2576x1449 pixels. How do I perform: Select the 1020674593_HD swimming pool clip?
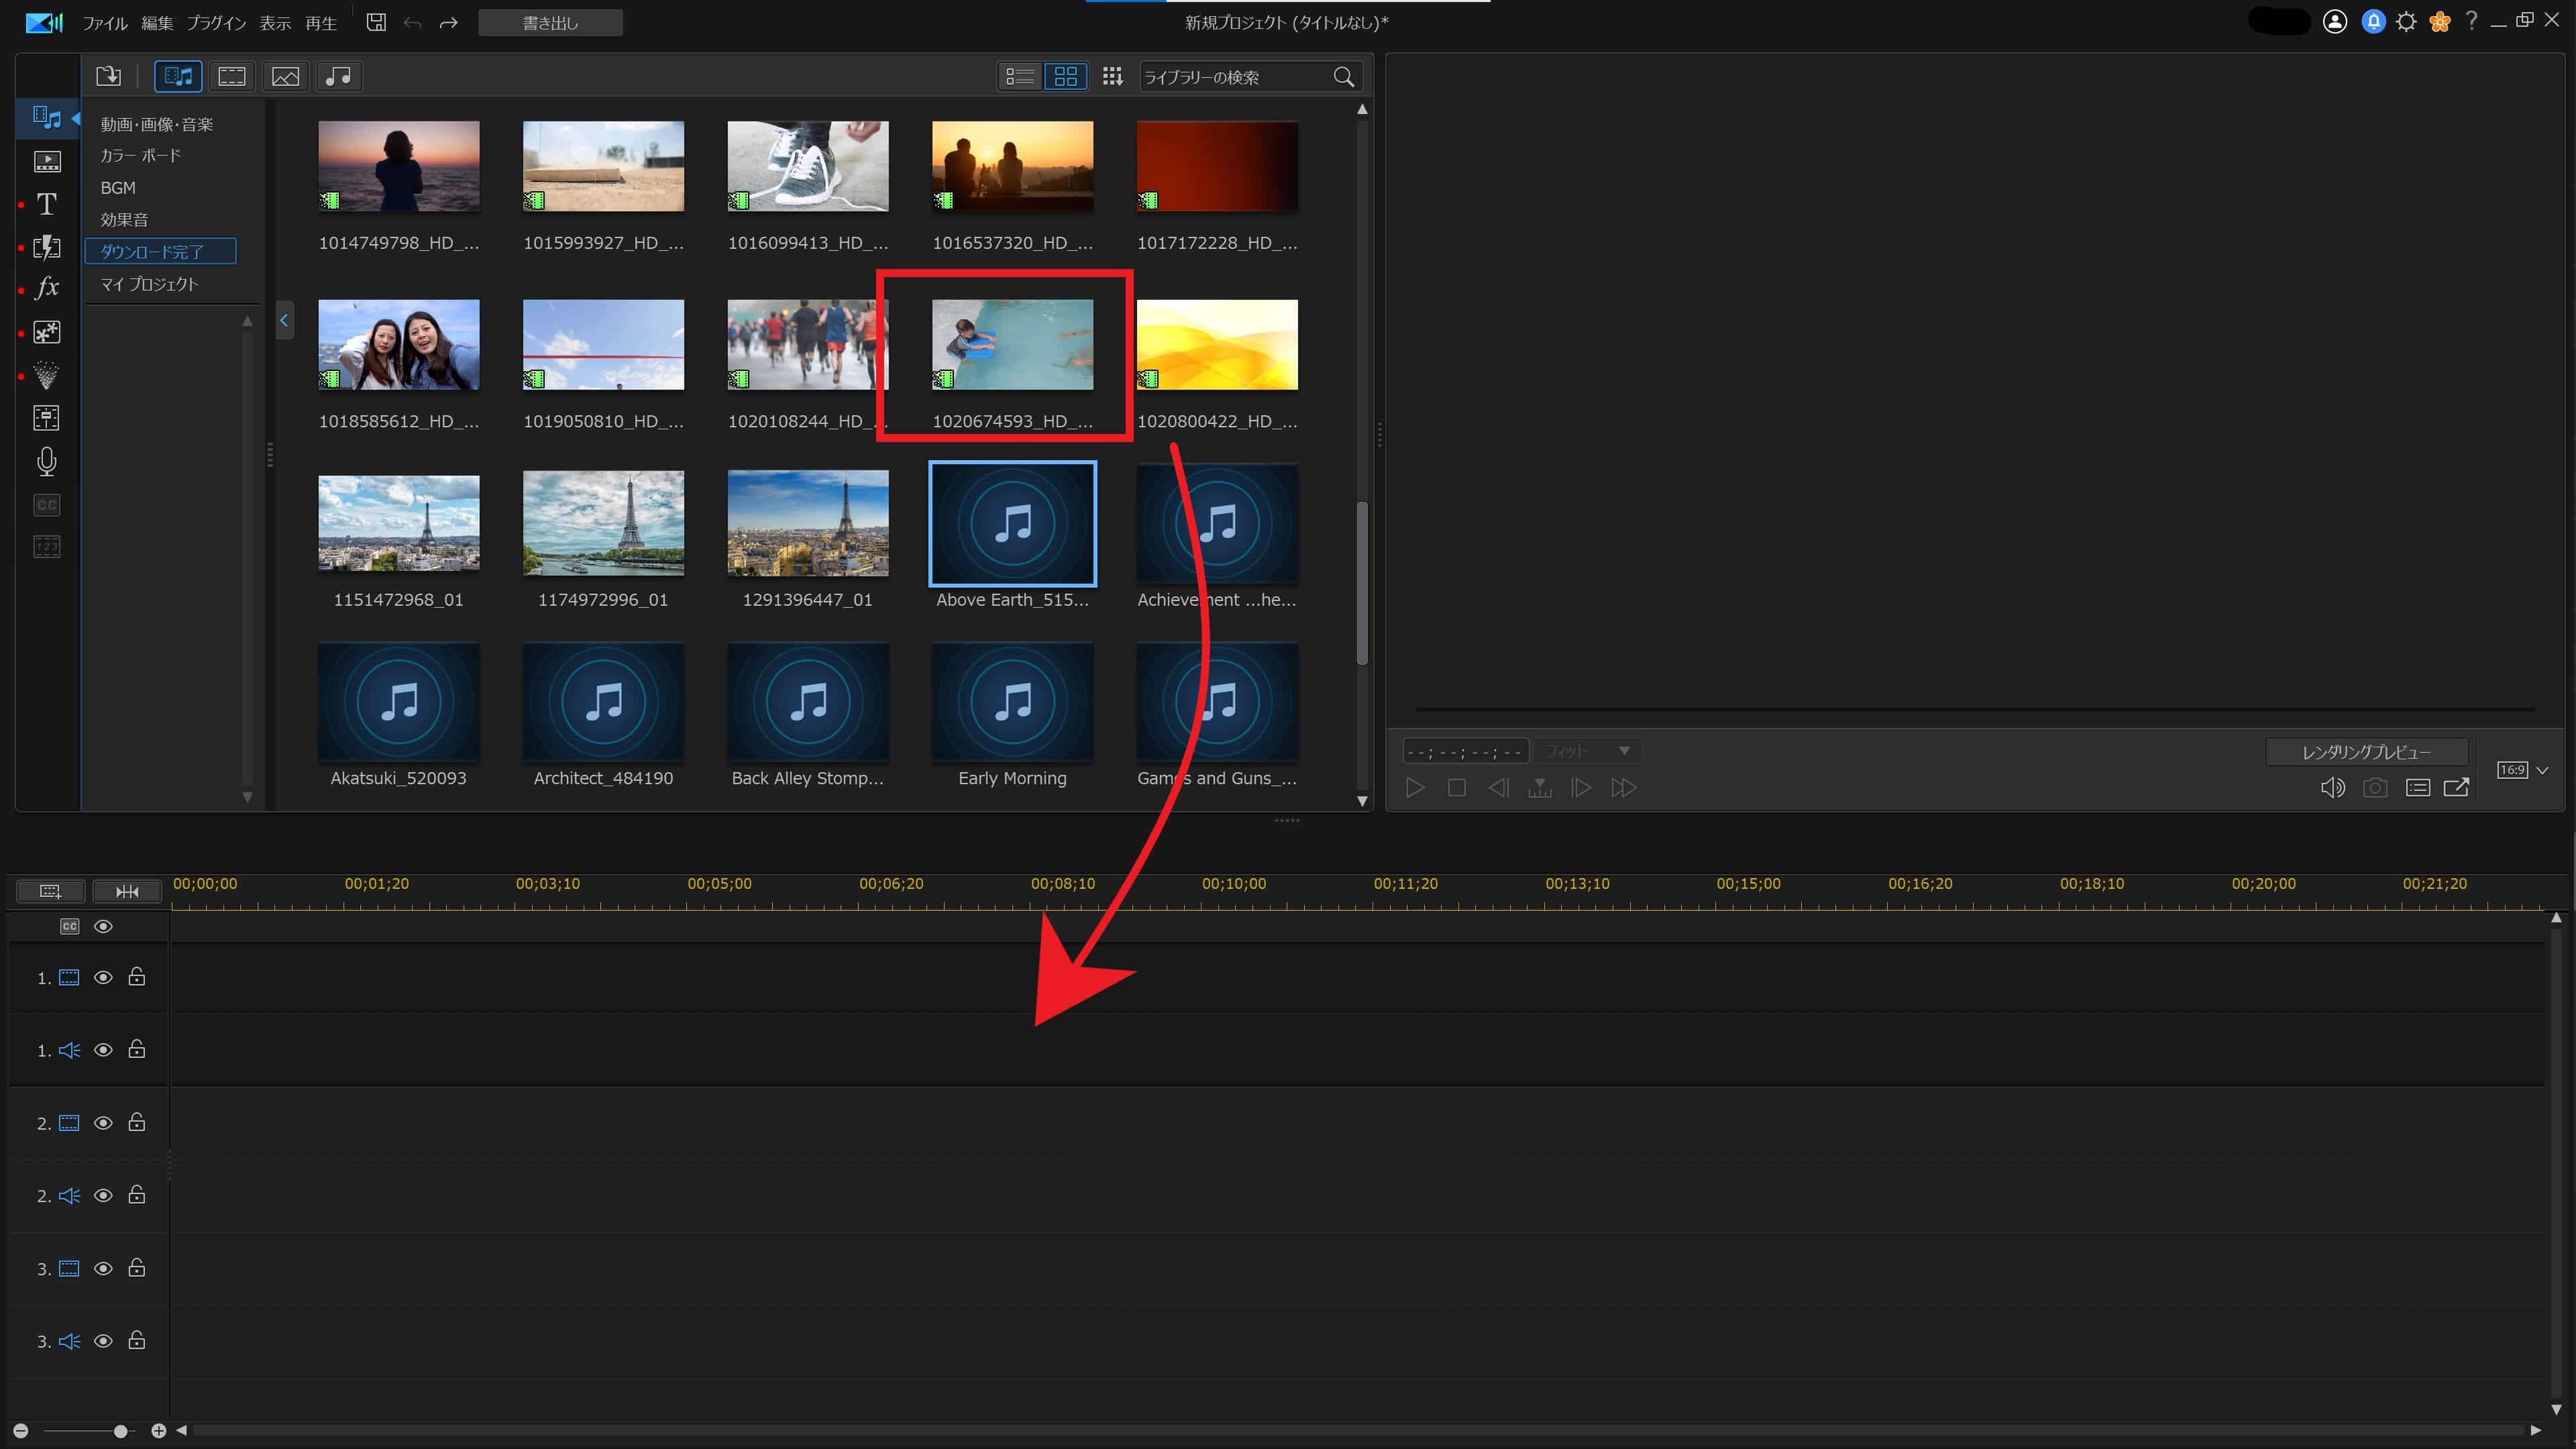point(1012,345)
